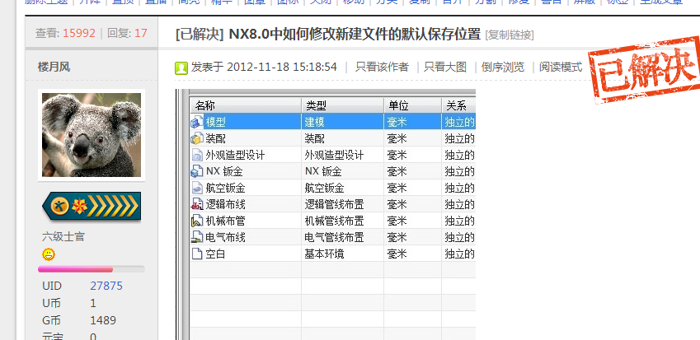
Task: Click the 查看 count 15992
Action: coord(79,33)
